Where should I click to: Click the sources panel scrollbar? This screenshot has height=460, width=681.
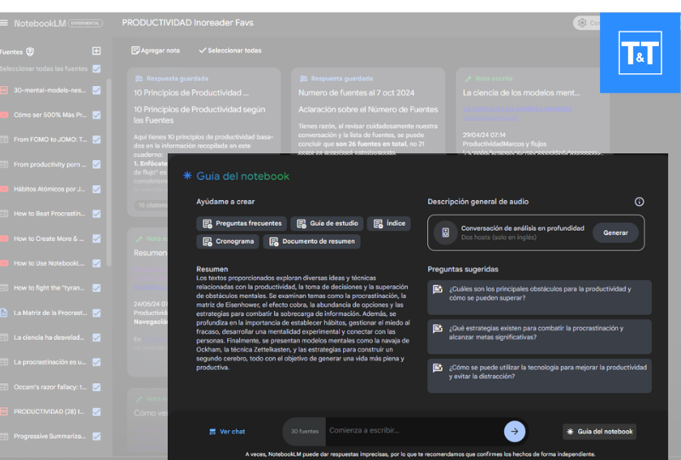109,172
